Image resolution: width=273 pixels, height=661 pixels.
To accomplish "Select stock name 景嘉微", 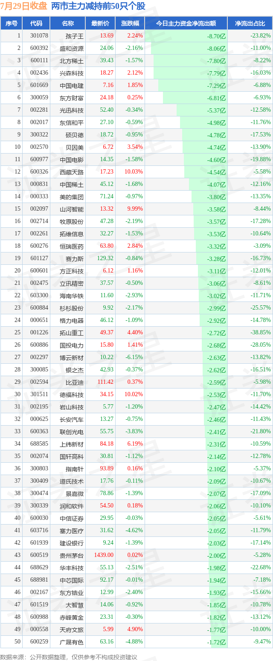I will pos(75,493).
